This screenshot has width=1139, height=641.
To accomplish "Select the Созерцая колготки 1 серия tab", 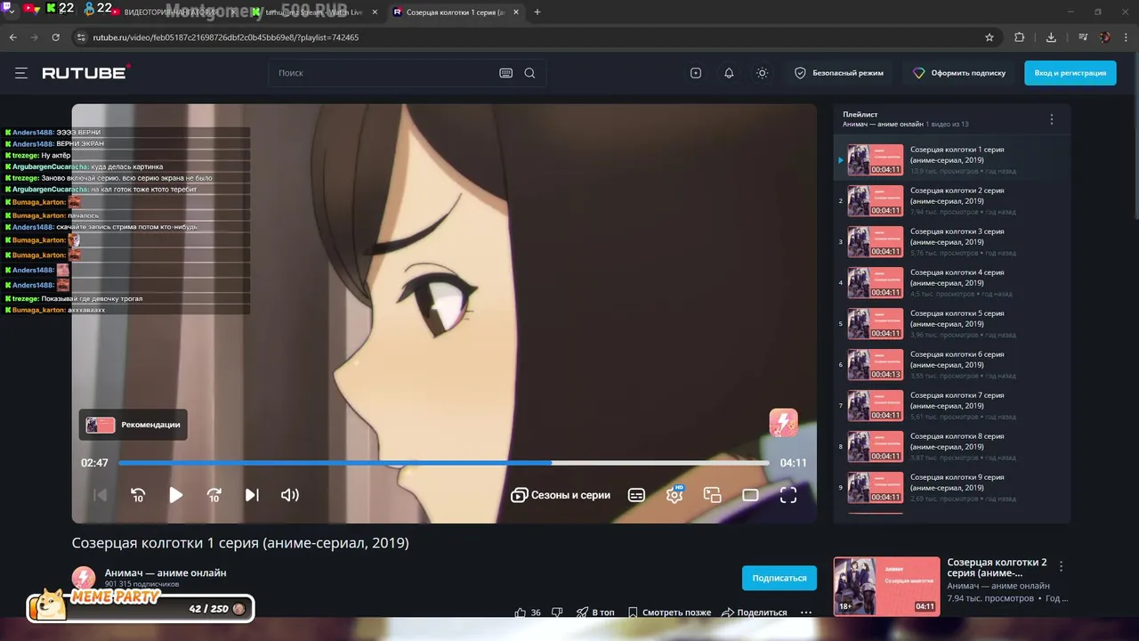I will [x=456, y=12].
